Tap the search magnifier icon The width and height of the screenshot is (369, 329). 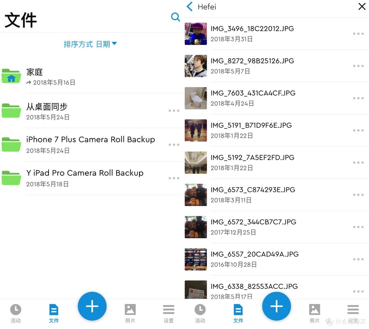175,17
